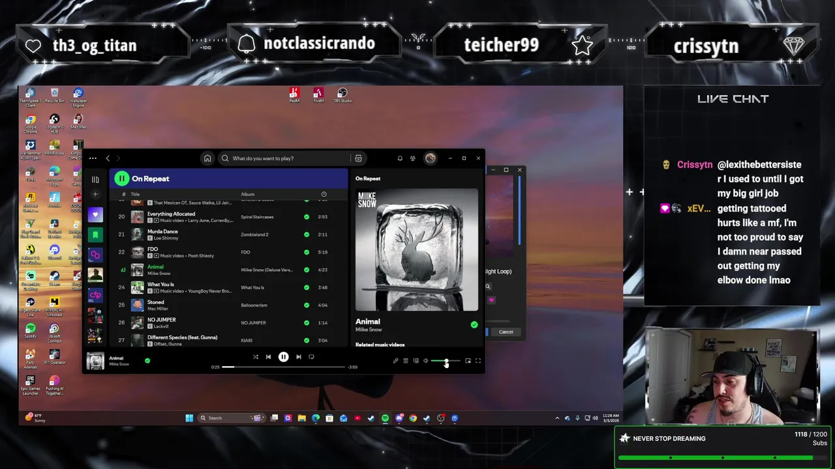Sort by the duration clock header icon
Screen dimensions: 835x469
click(x=324, y=194)
